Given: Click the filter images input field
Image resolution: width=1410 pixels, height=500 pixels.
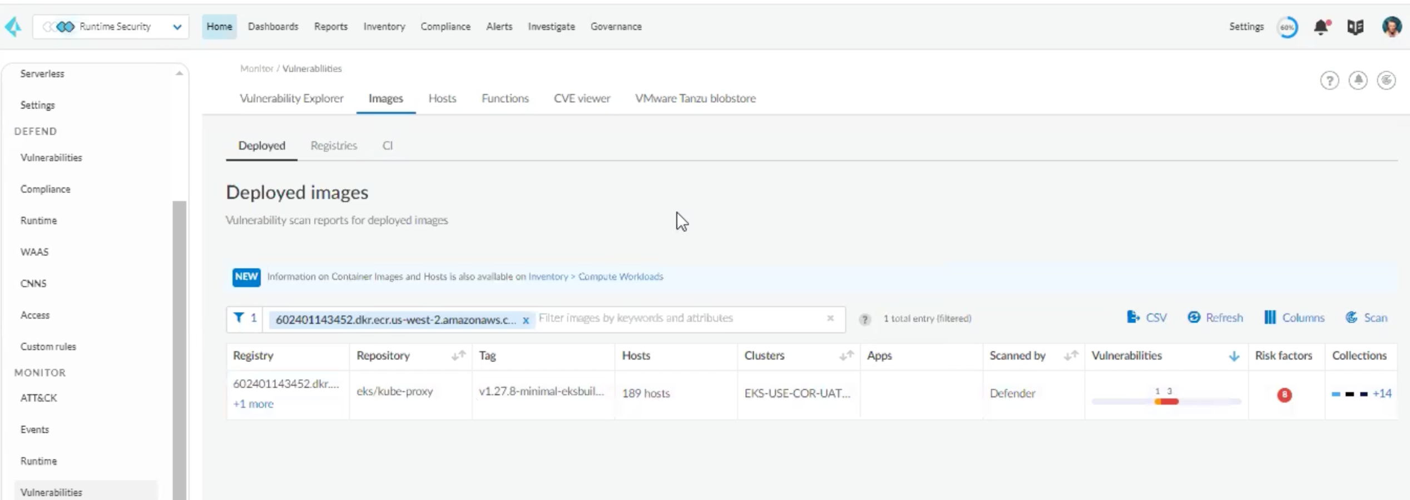Looking at the screenshot, I should 679,318.
